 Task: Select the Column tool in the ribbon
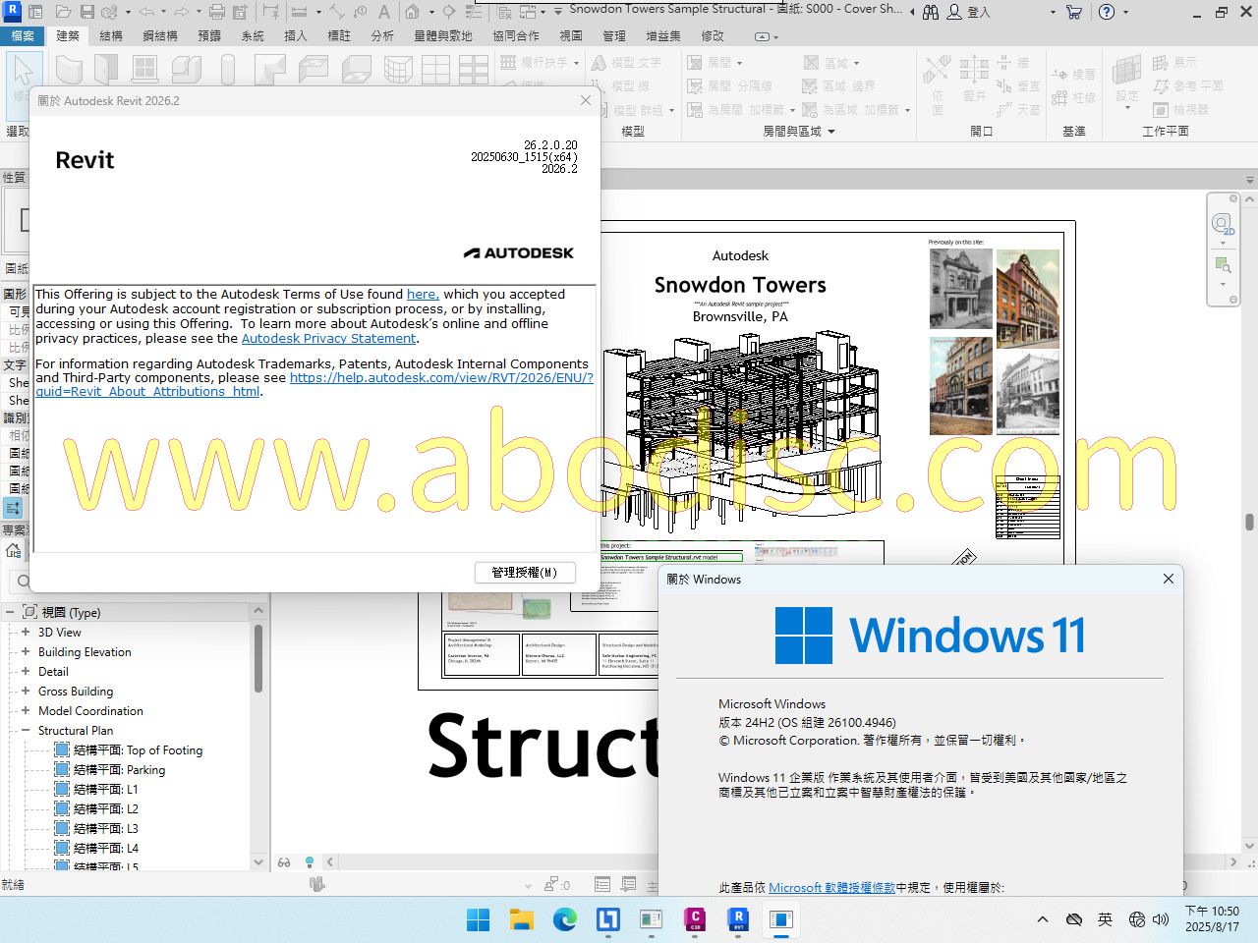[x=228, y=70]
